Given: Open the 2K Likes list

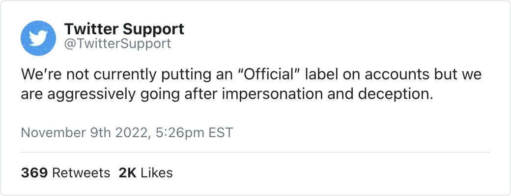Looking at the screenshot, I should click(x=145, y=172).
